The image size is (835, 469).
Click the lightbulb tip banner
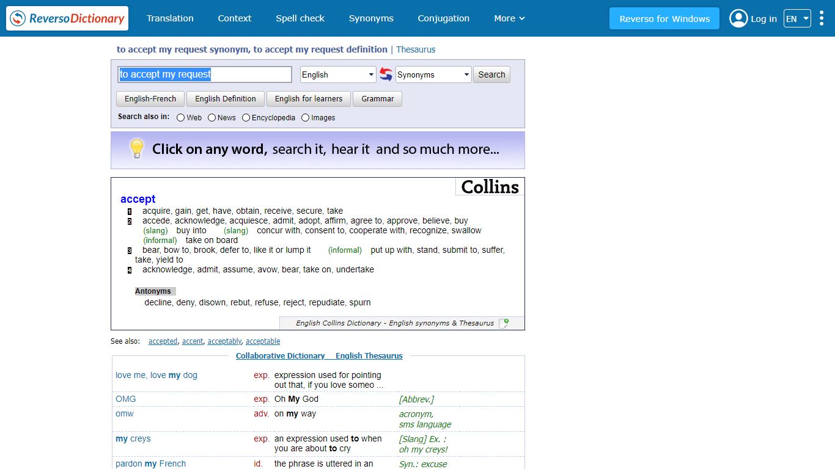click(318, 150)
